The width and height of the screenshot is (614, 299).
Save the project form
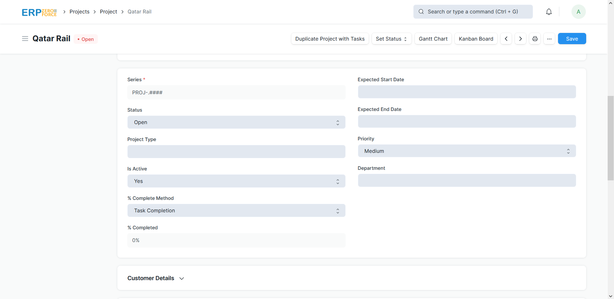pyautogui.click(x=572, y=39)
